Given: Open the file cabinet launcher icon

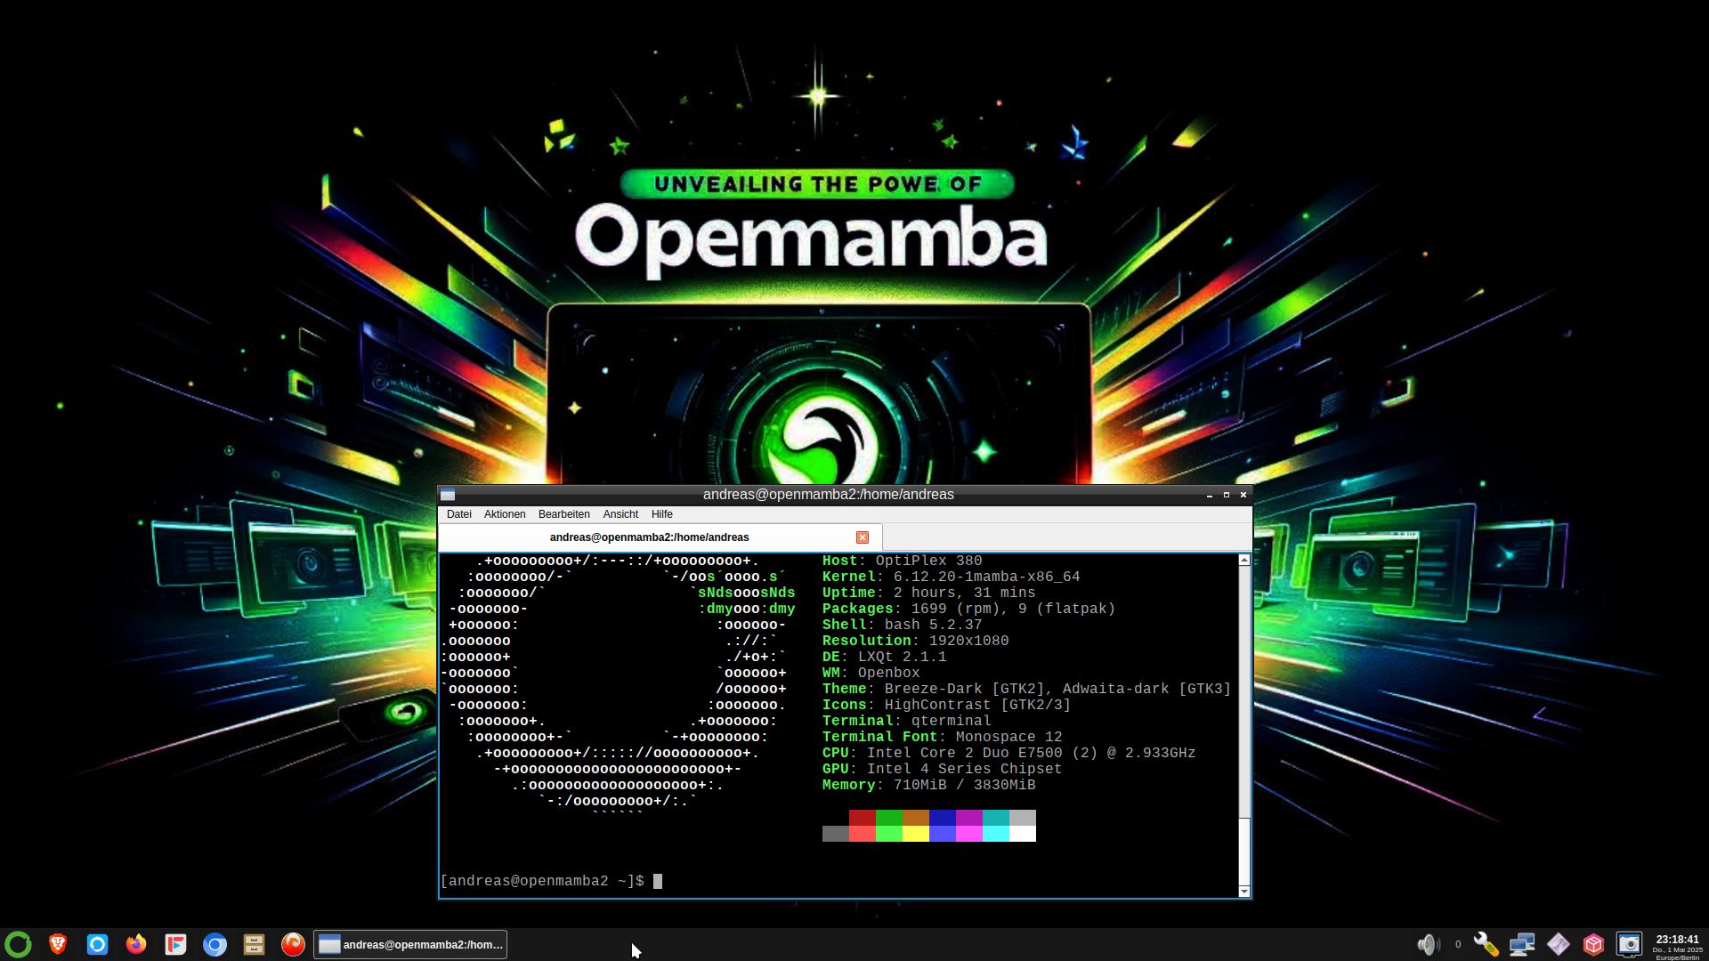Looking at the screenshot, I should 254,944.
